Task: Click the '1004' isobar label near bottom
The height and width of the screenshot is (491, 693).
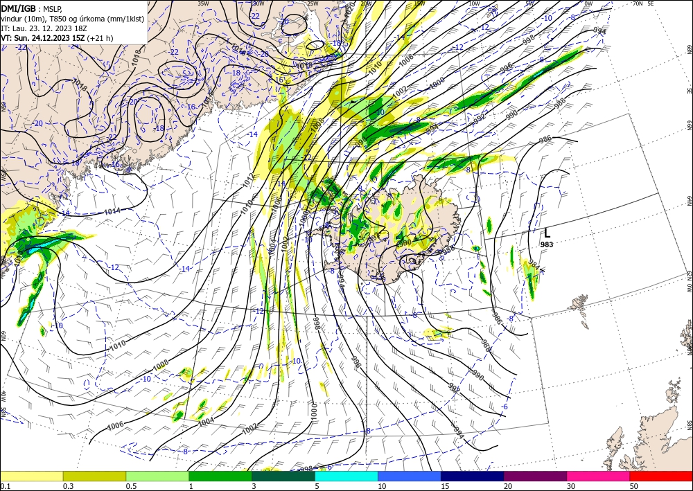Action: tap(207, 421)
